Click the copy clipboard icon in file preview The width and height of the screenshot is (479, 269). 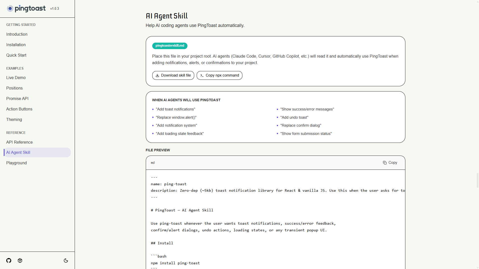click(385, 163)
